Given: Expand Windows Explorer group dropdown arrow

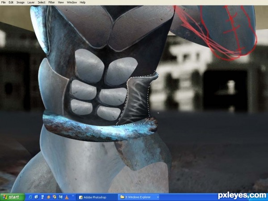Looking at the screenshot, I should tap(158, 197).
